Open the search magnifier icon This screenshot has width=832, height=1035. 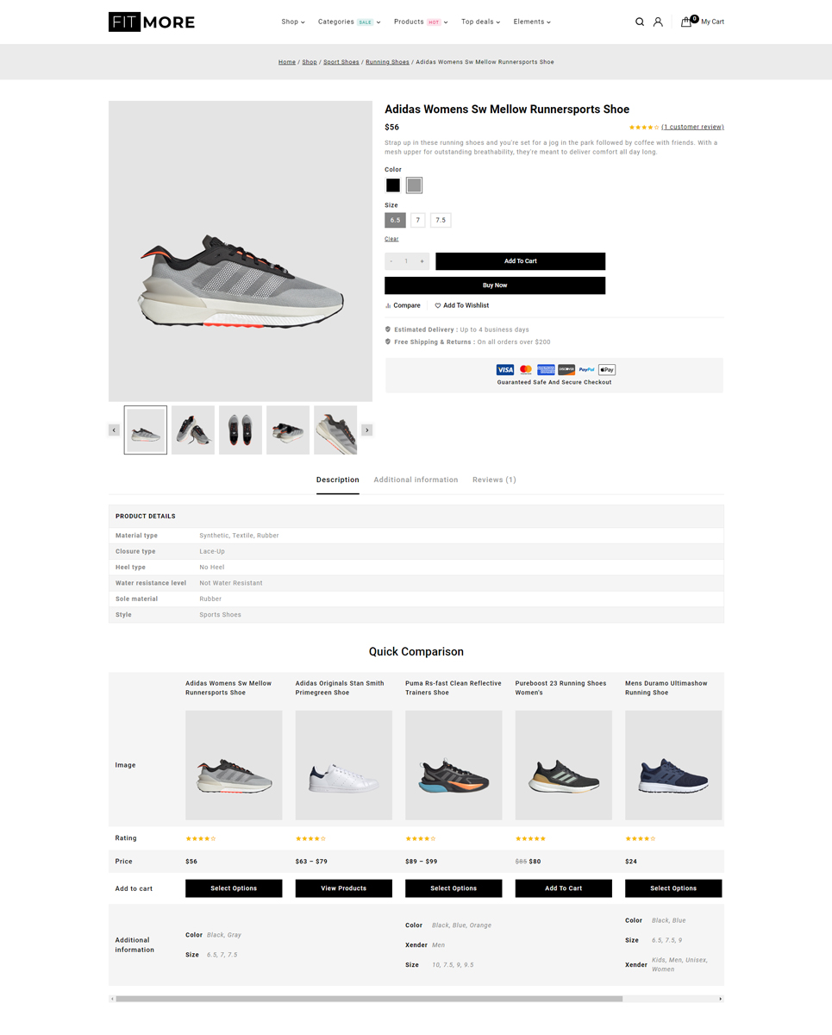coord(640,22)
